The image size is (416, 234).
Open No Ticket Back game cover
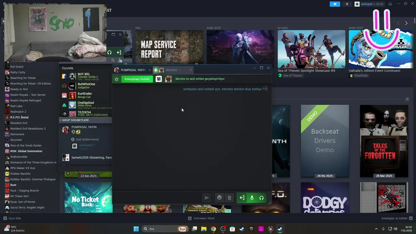(88, 198)
